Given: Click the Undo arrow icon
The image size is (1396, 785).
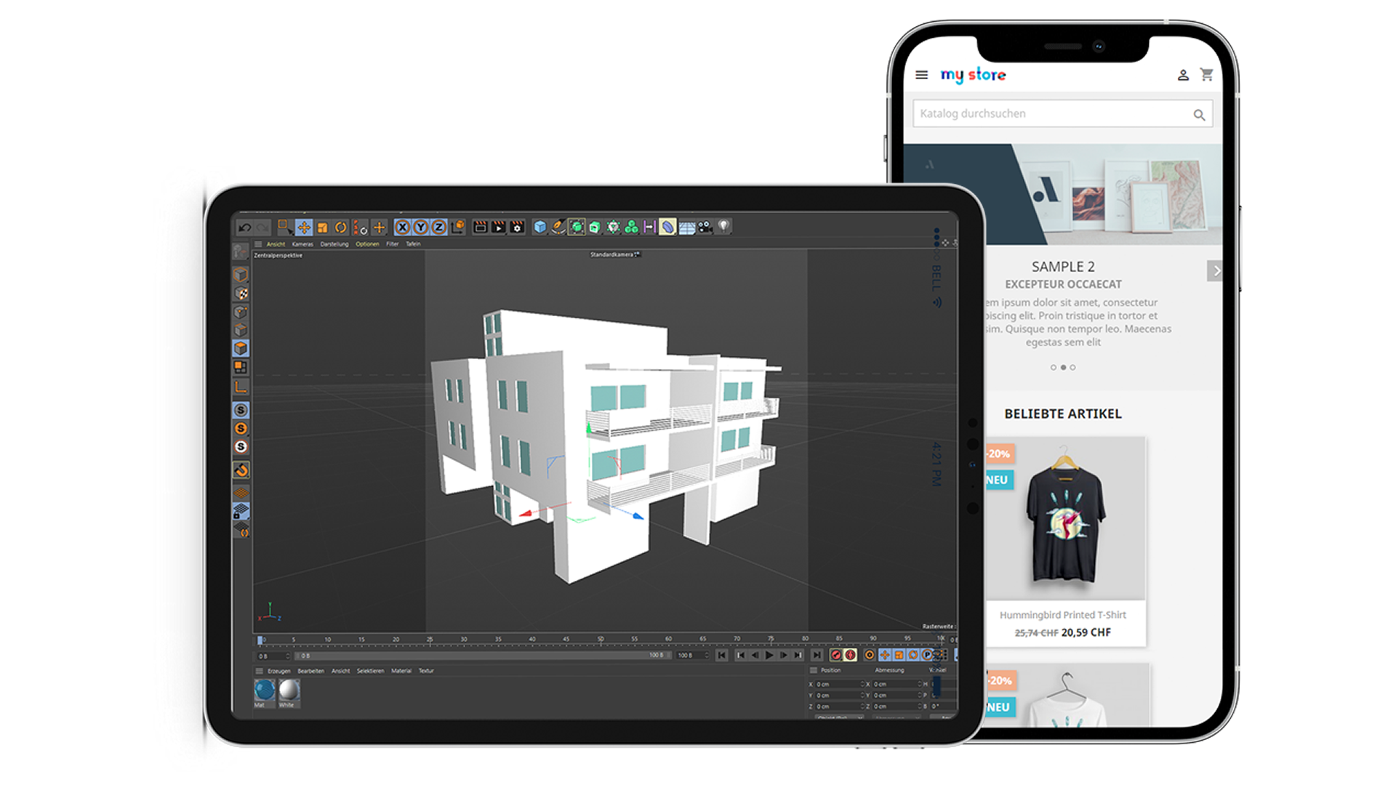Looking at the screenshot, I should (x=245, y=228).
